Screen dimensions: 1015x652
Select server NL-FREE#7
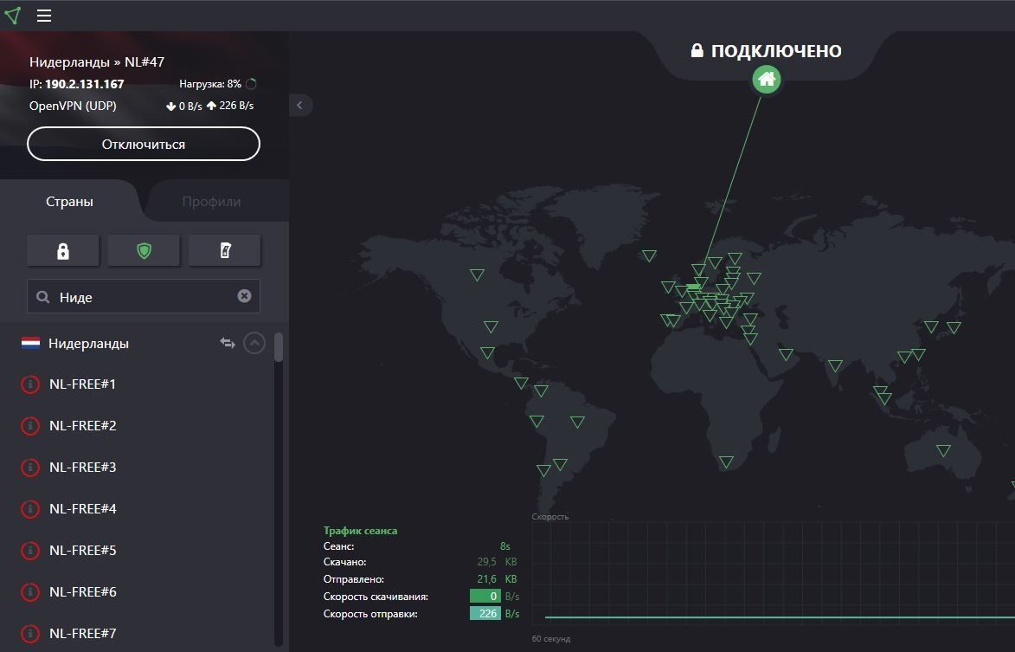(83, 633)
